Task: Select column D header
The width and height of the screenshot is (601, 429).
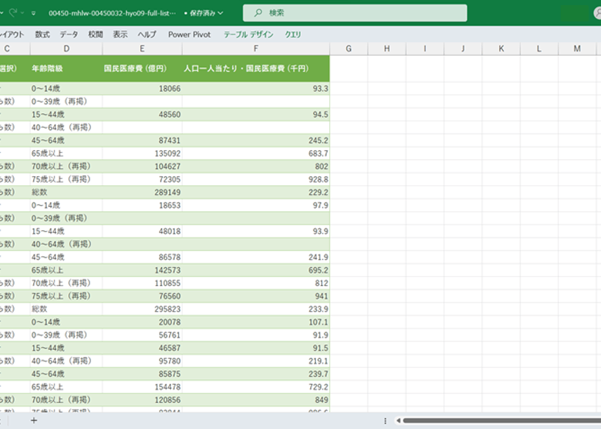Action: pyautogui.click(x=66, y=49)
